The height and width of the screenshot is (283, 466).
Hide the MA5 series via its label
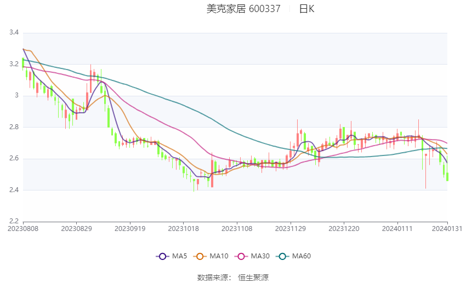coord(179,256)
